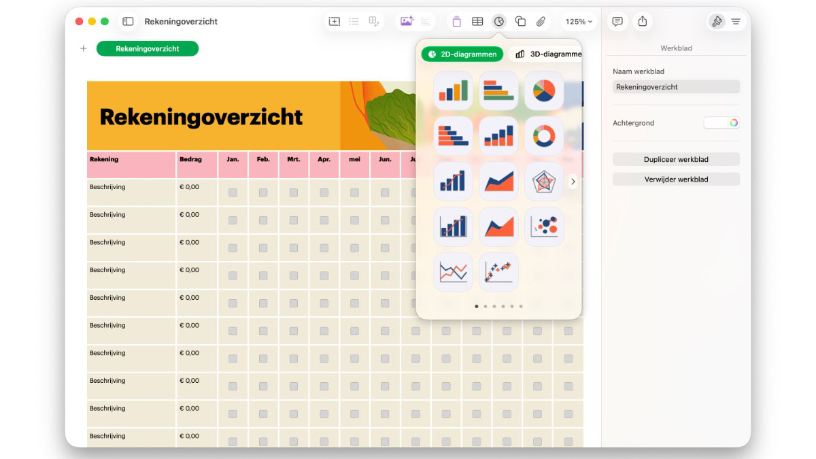Tick the Jan. checkbox in first row
This screenshot has width=816, height=459.
(x=233, y=192)
